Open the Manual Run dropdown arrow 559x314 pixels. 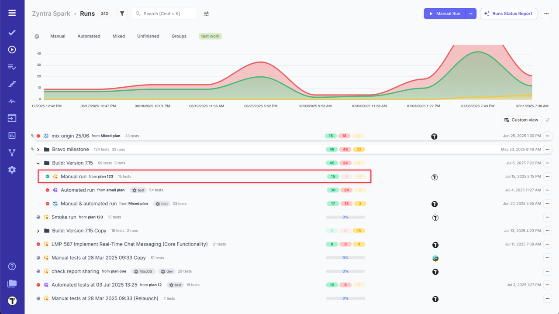[471, 14]
